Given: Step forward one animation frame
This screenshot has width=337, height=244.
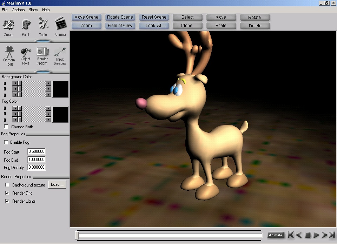Looking at the screenshot, I should (x=324, y=235).
